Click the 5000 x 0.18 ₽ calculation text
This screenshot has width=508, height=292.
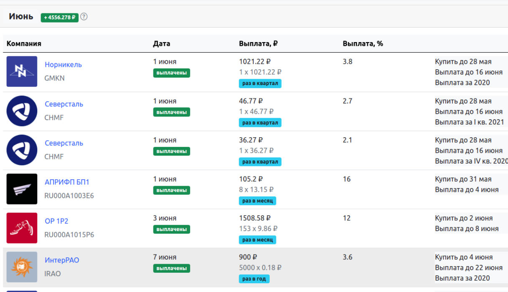coord(260,268)
